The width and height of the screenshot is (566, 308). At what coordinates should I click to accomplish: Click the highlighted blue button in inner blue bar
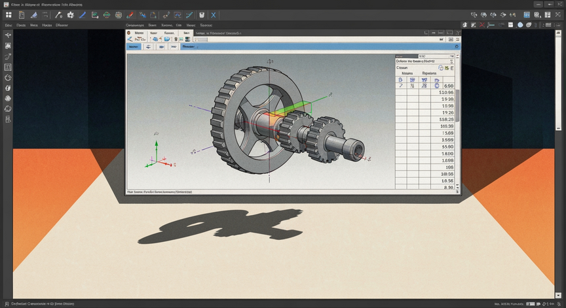(x=134, y=47)
